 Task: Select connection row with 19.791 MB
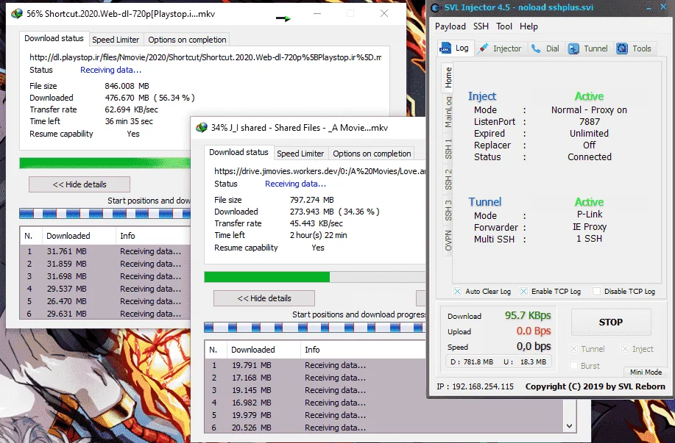(315, 365)
